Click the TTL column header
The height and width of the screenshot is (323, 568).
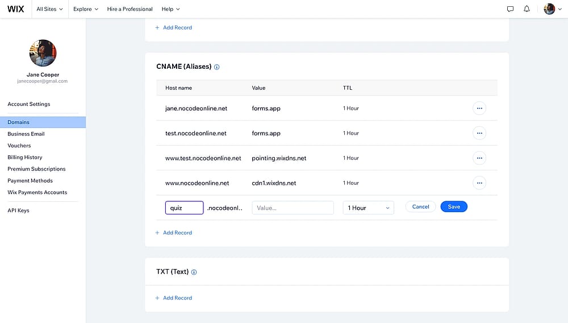tap(348, 88)
